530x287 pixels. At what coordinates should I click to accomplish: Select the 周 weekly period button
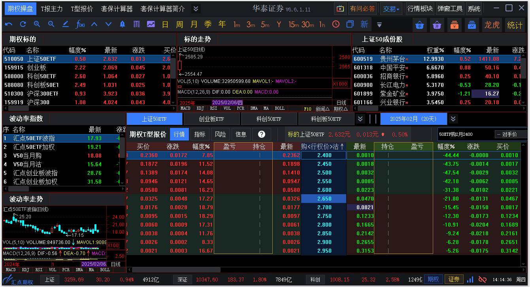pyautogui.click(x=179, y=24)
